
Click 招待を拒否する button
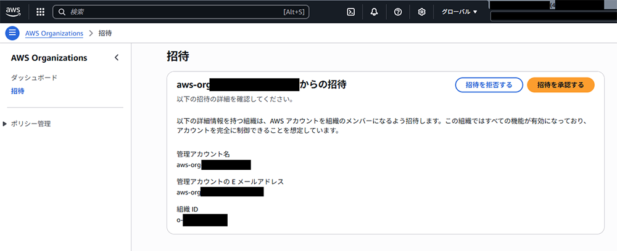pos(489,85)
